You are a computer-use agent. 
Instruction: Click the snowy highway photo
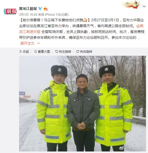click(x=83, y=104)
